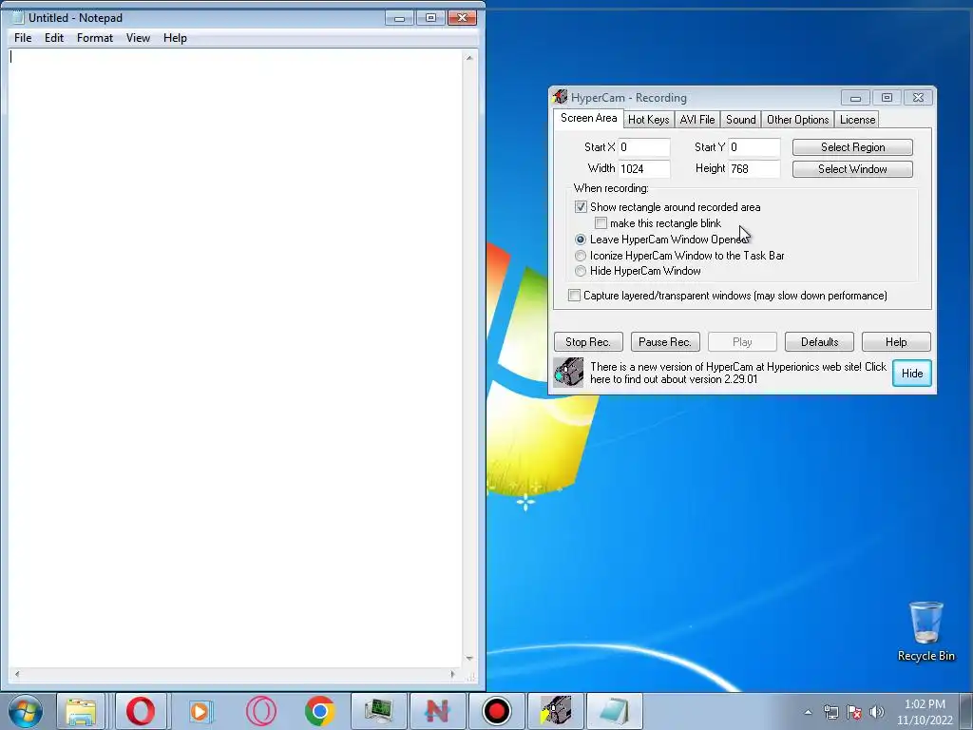The height and width of the screenshot is (730, 973).
Task: Stop recording with Stop Rec. button
Action: (x=588, y=342)
